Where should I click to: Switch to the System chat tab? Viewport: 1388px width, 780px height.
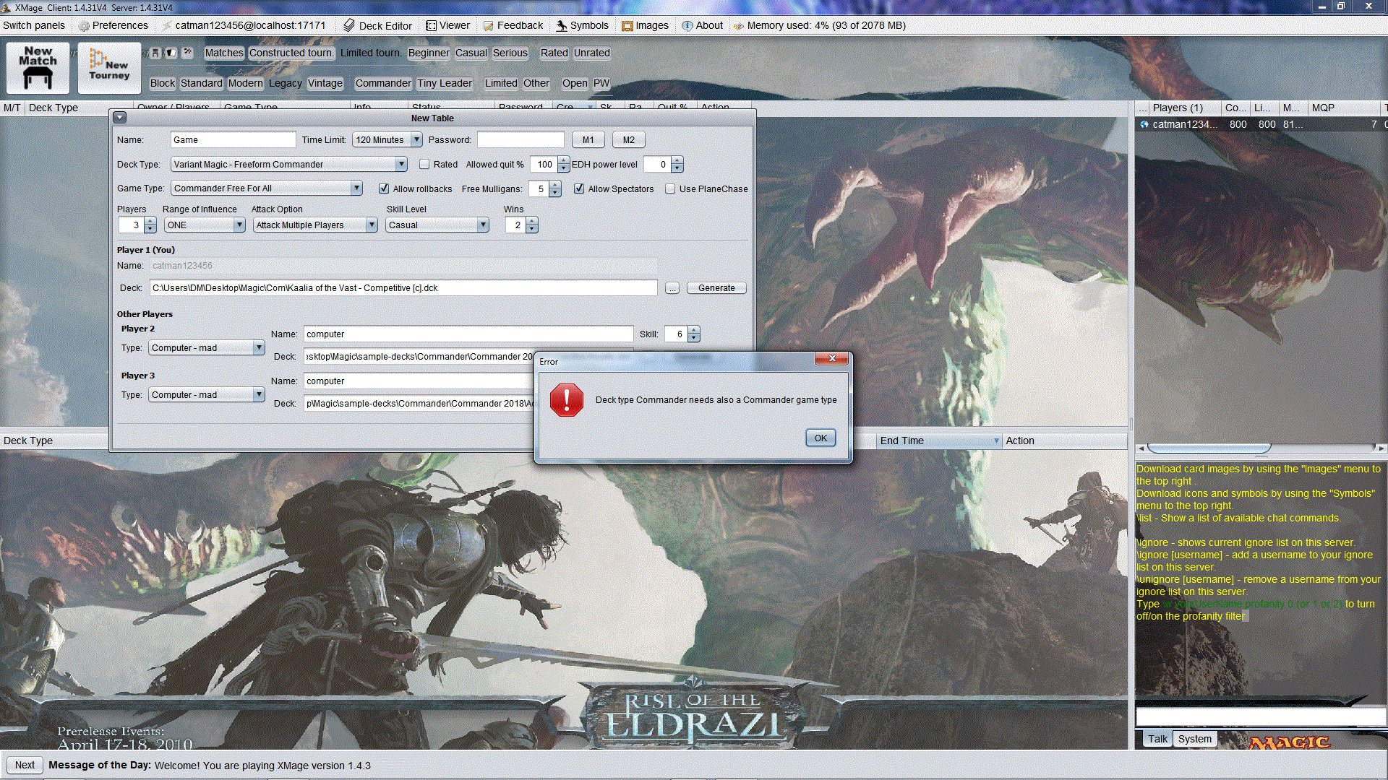1194,739
